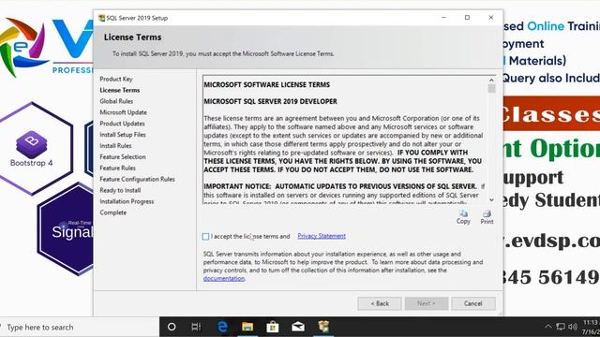Click the SQL Server Setup title bar icon
The height and width of the screenshot is (337, 600).
101,18
